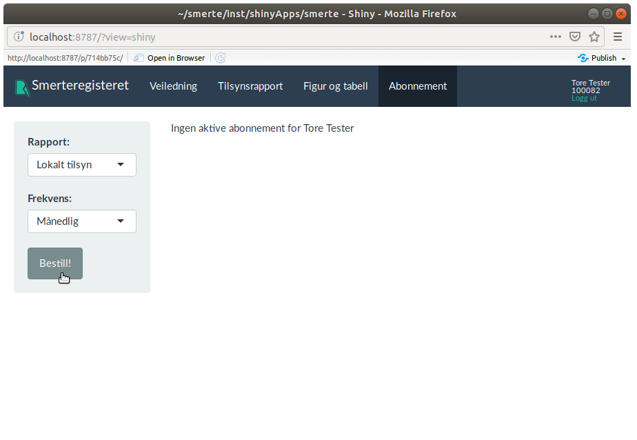Click the Publish icon

pyautogui.click(x=583, y=58)
